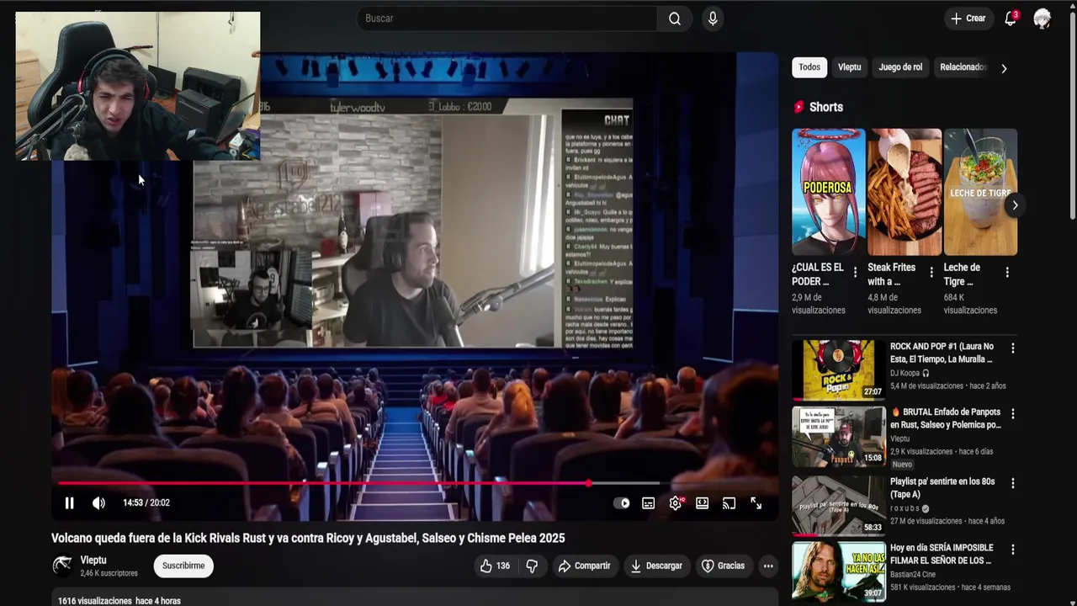Open options for CUAL ES EL PODER short
1077x606 pixels.
point(855,272)
